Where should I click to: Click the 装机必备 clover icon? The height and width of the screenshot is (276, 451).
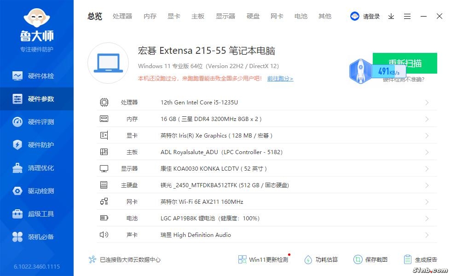17,237
